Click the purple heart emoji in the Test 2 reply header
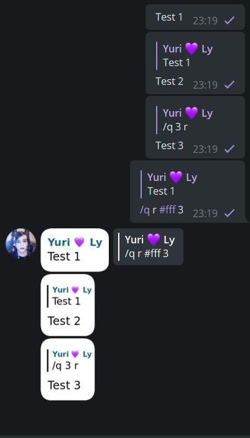The height and width of the screenshot is (438, 250). point(192,49)
